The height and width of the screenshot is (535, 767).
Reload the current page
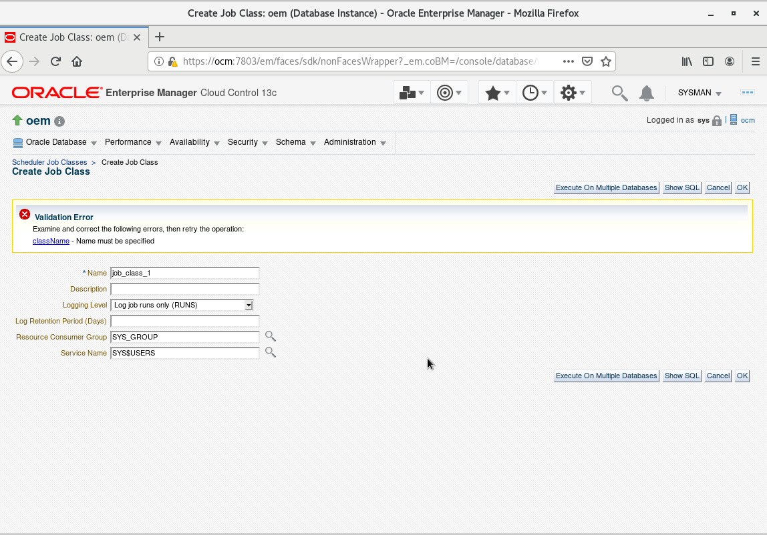point(55,61)
